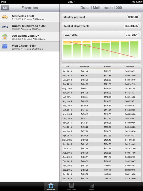
Task: Click principal $466.11
Action: click(85, 88)
